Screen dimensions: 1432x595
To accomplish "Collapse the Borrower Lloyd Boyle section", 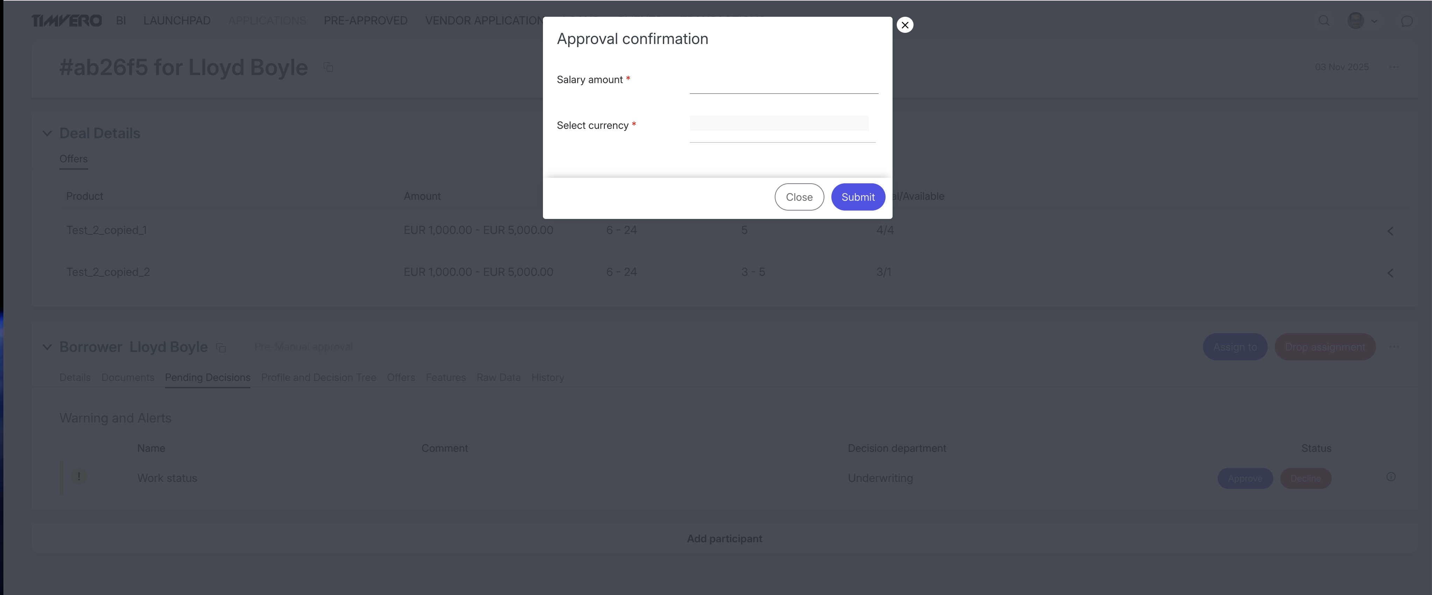I will (x=47, y=347).
